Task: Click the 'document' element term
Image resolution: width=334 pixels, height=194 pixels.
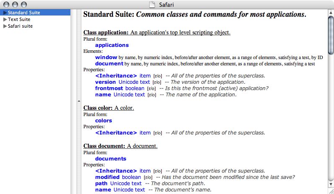Action: tap(109, 64)
